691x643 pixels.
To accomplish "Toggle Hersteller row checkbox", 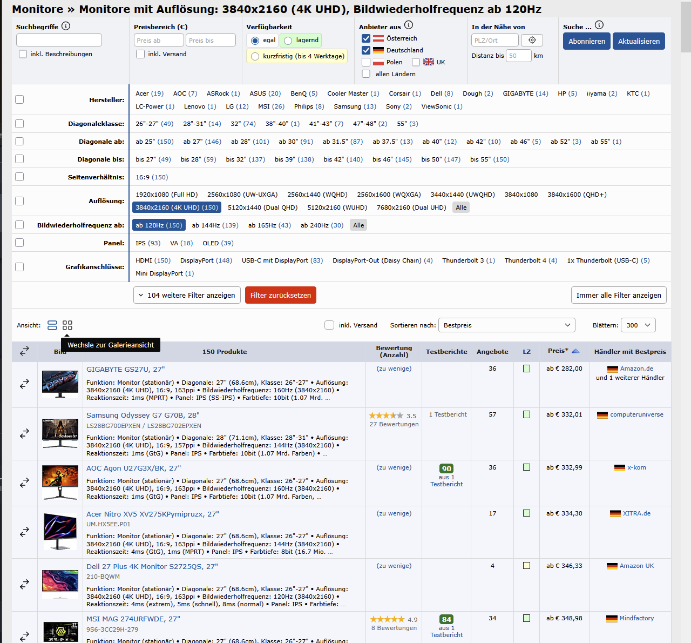I will [x=19, y=99].
